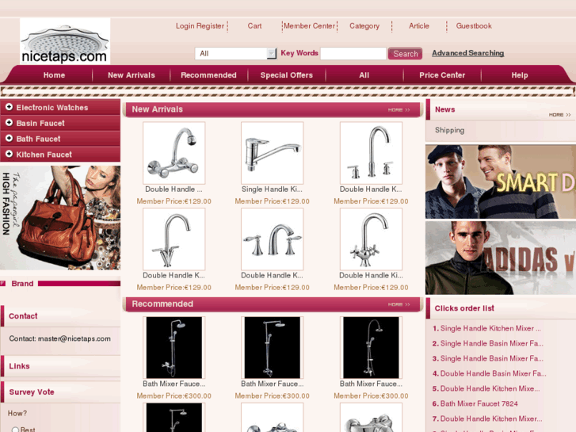Open the widespread three-piece faucet thumbnail
The image size is (576, 432).
273,239
